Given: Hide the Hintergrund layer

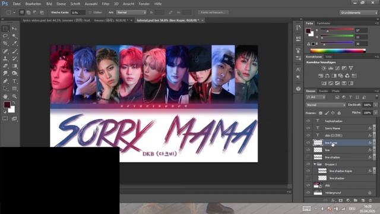Looking at the screenshot, I should click(x=308, y=193).
